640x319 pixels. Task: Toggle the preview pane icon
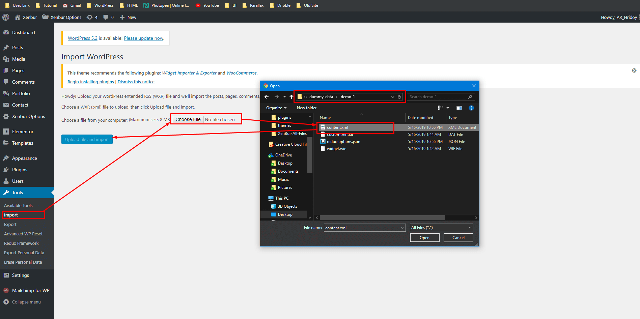pos(459,108)
